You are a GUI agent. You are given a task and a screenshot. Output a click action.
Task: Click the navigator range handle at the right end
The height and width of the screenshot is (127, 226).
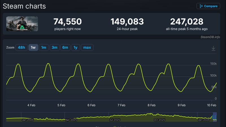point(216,117)
